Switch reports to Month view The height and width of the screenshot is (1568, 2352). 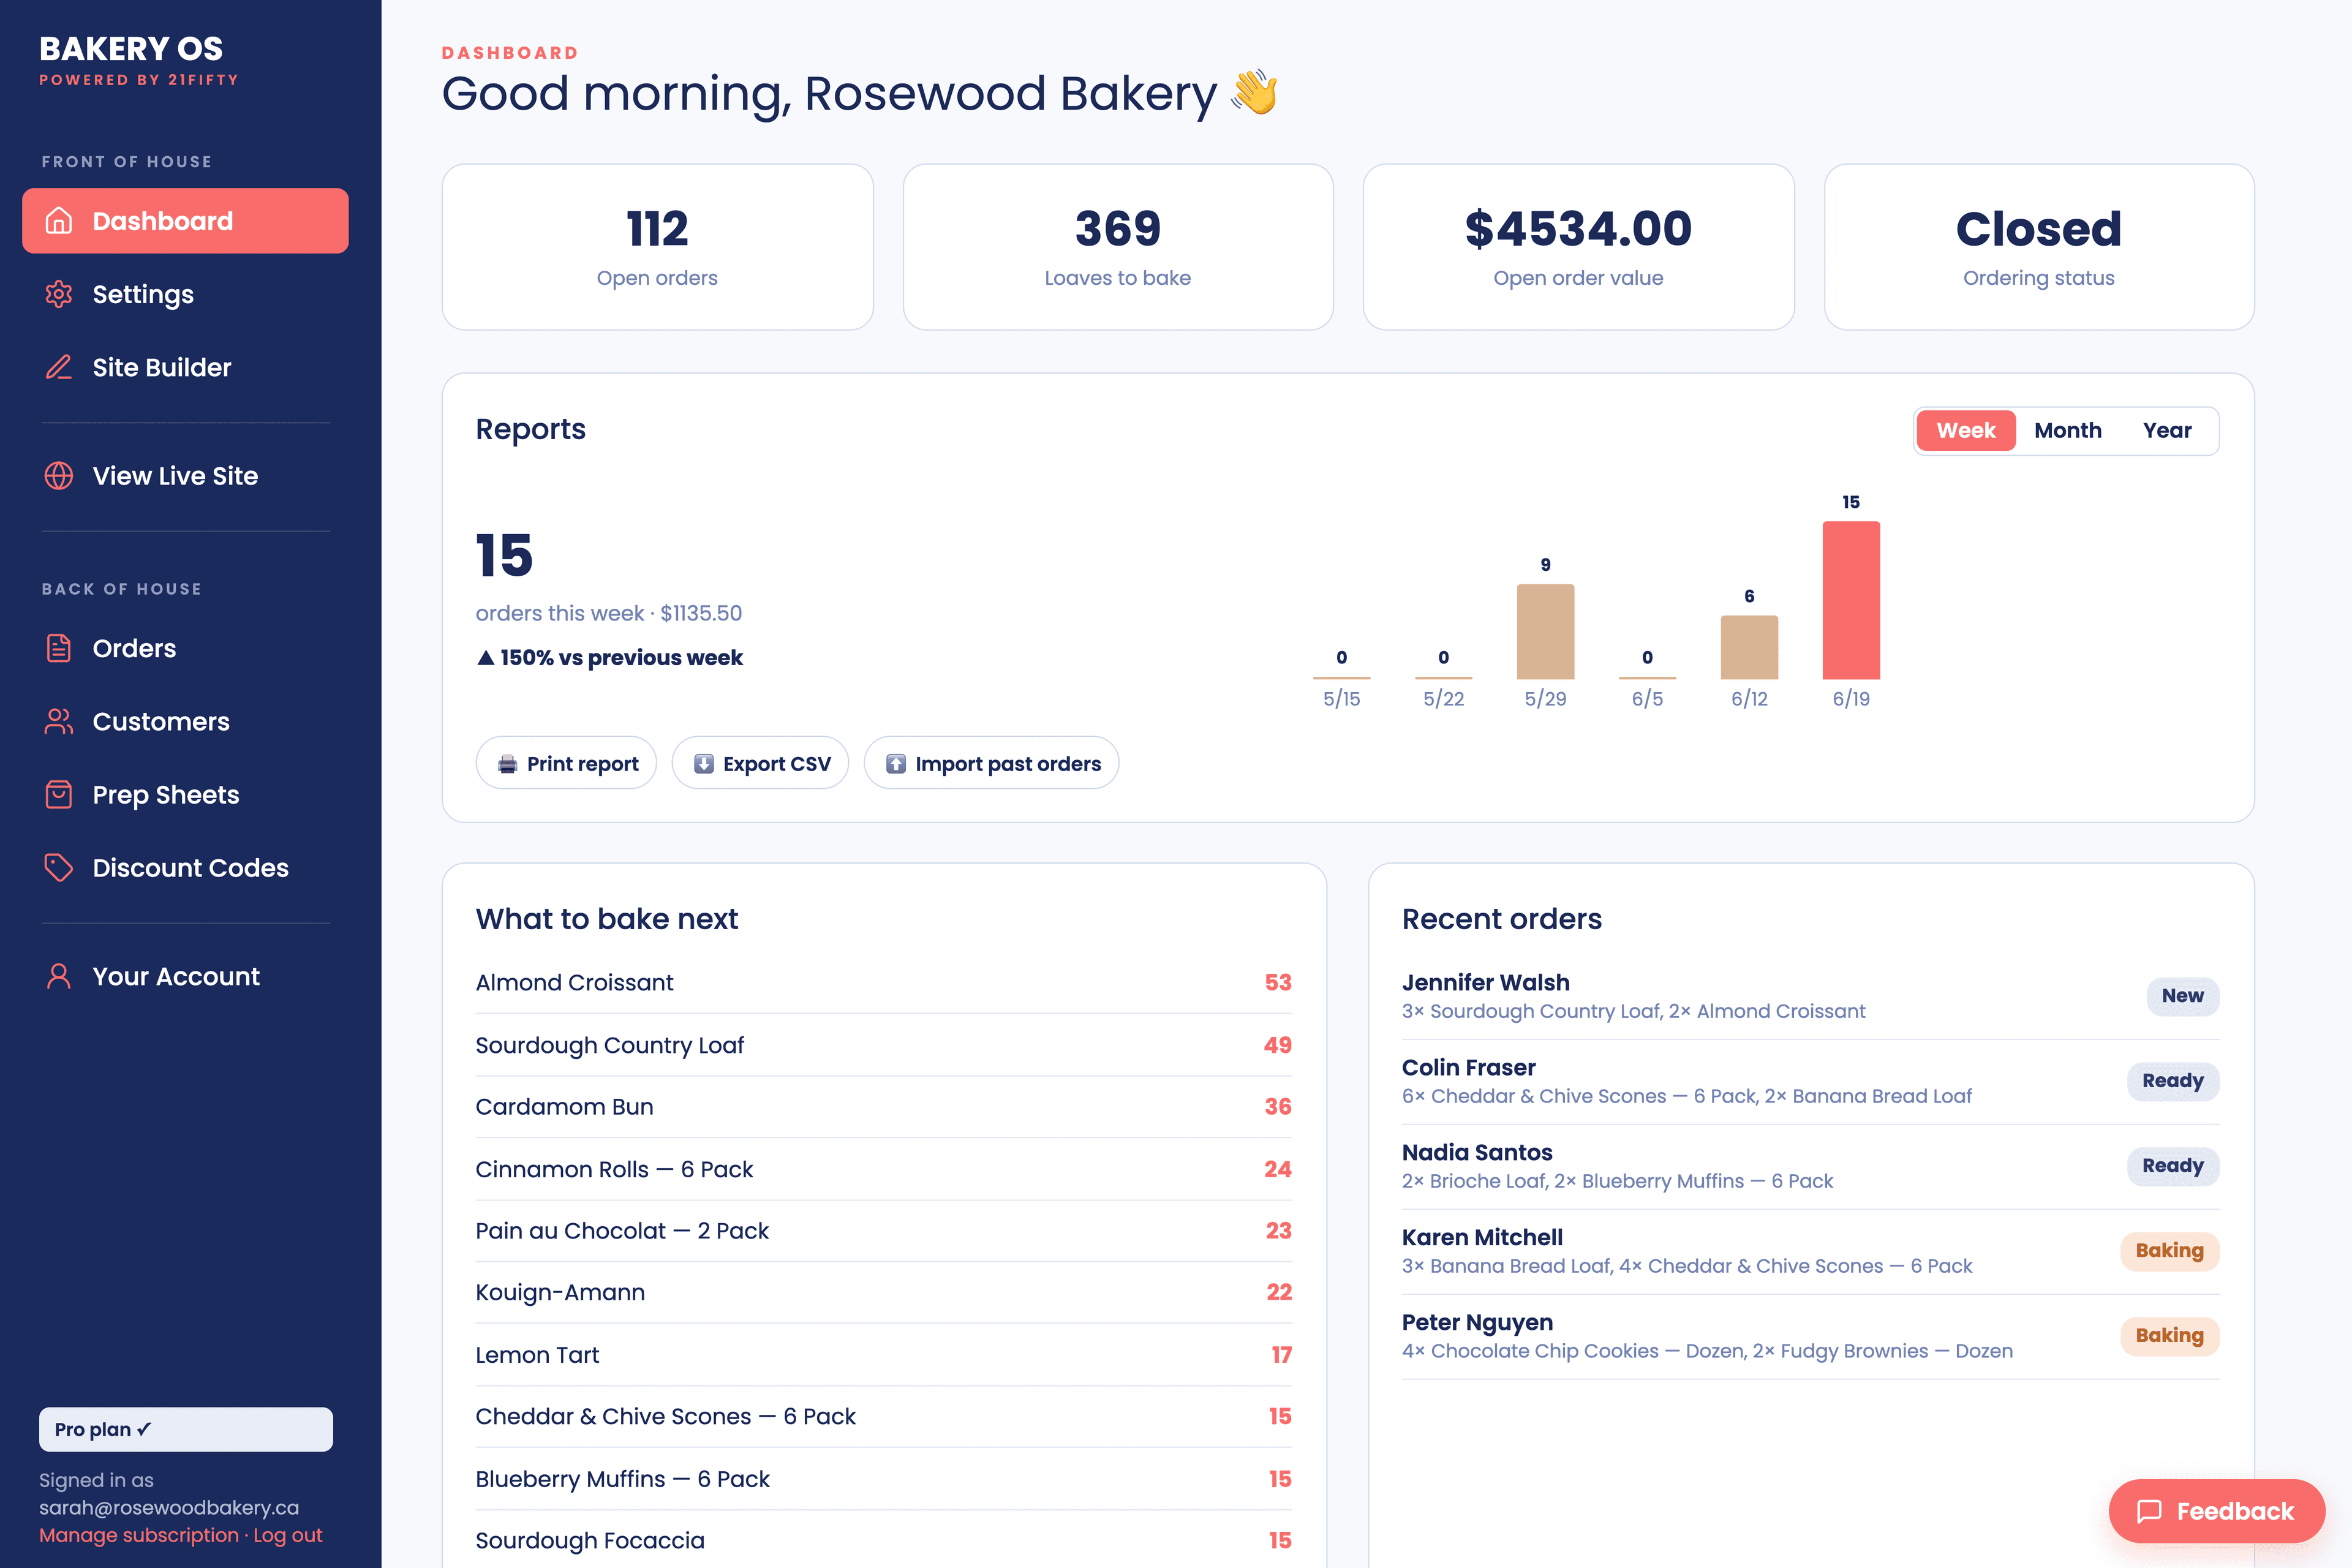pyautogui.click(x=2067, y=430)
